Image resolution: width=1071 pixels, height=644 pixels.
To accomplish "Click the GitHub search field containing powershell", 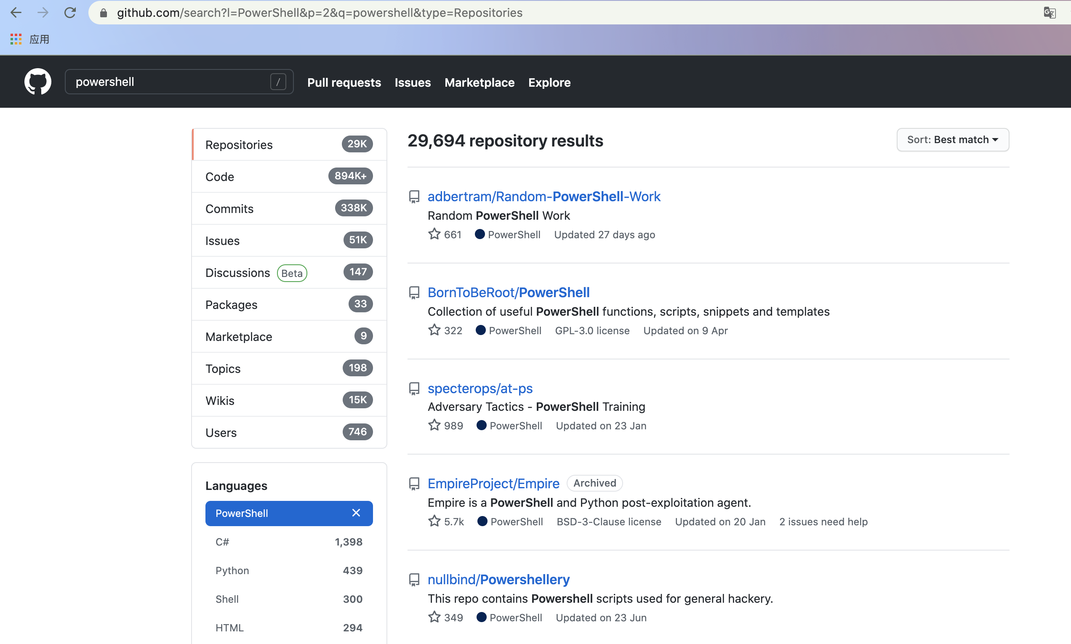I will tap(169, 82).
